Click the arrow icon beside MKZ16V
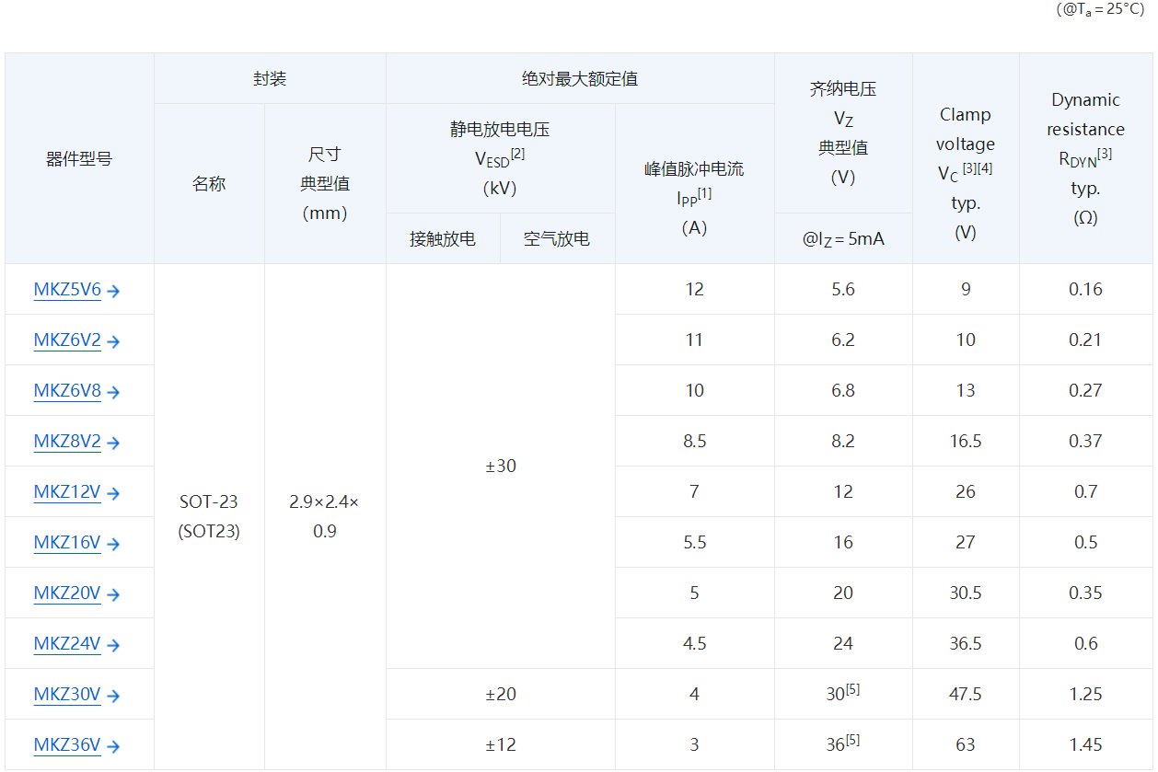Image resolution: width=1158 pixels, height=772 pixels. point(113,544)
